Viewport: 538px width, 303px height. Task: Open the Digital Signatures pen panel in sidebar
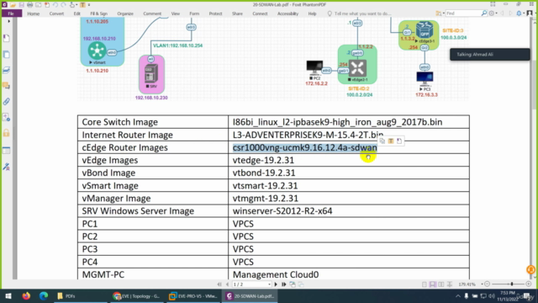click(7, 167)
